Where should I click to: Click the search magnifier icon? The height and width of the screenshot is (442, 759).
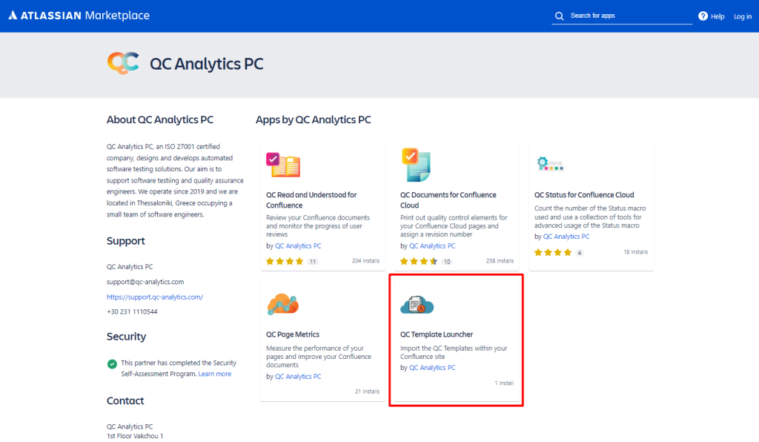pos(559,16)
